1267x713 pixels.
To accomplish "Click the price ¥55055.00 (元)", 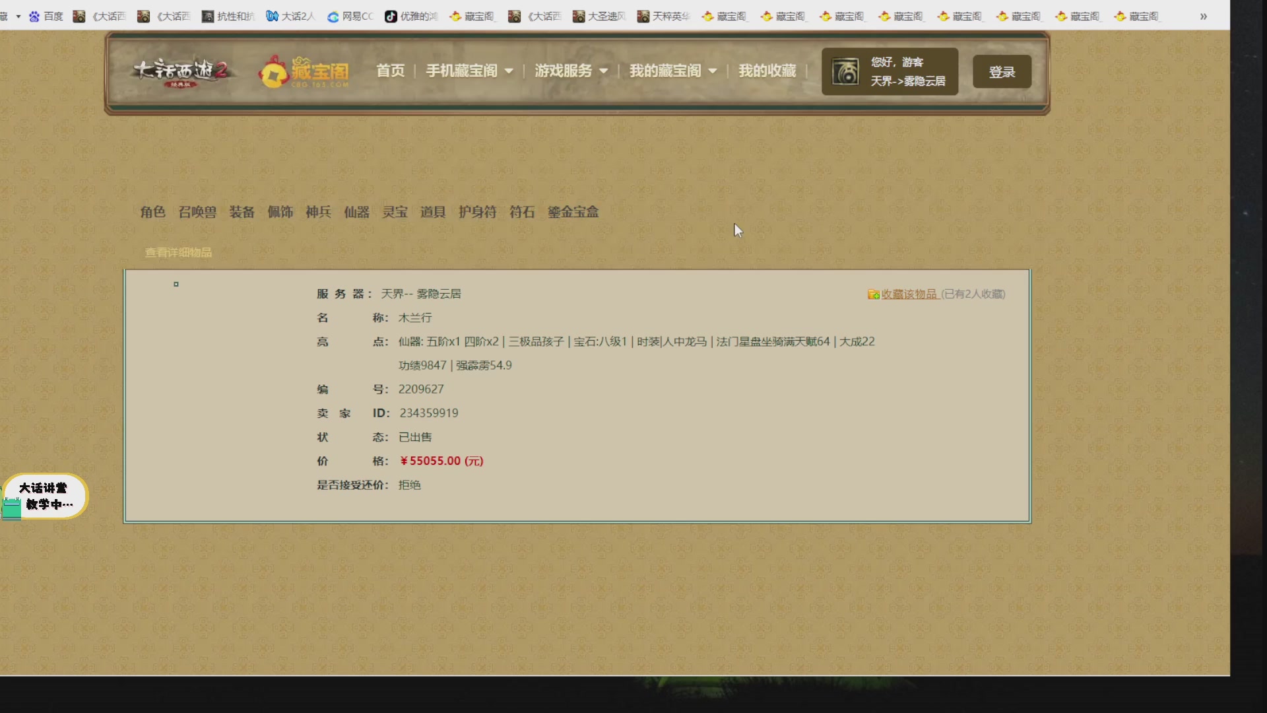I will tap(441, 461).
